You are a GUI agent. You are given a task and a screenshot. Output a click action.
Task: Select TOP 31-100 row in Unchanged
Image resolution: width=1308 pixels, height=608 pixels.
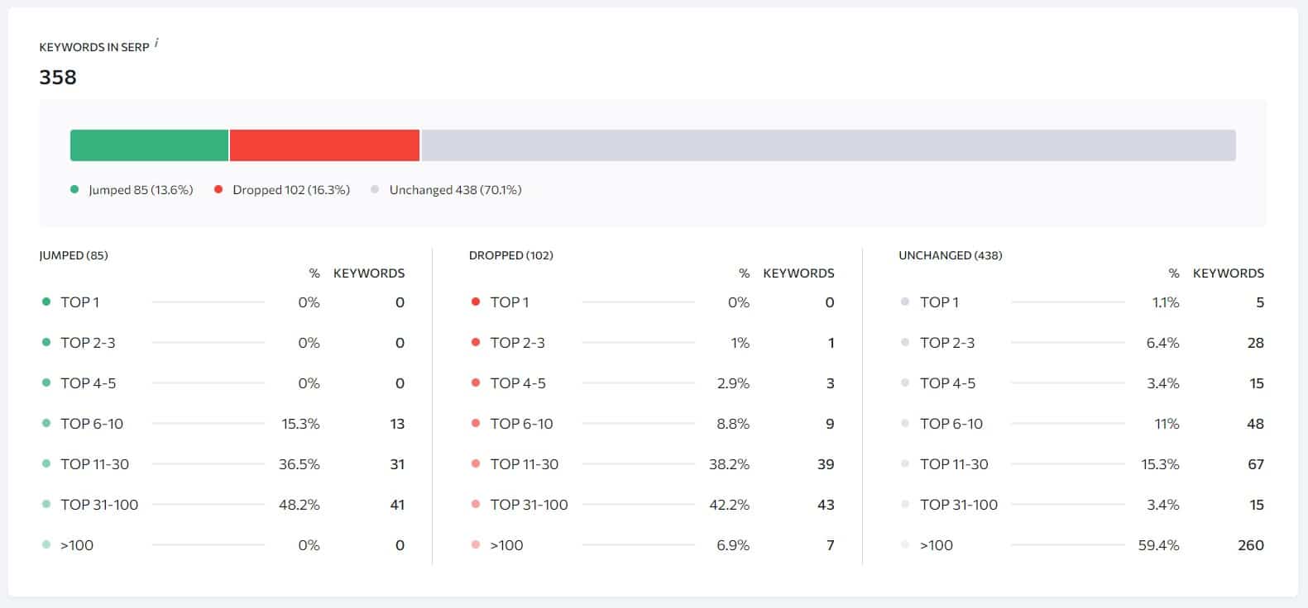[1081, 505]
